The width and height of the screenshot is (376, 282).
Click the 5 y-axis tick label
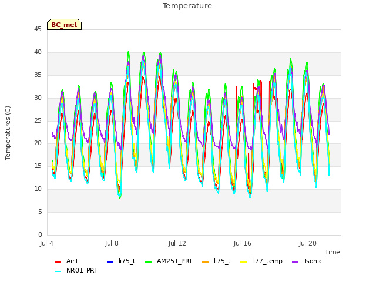[x=40, y=211]
